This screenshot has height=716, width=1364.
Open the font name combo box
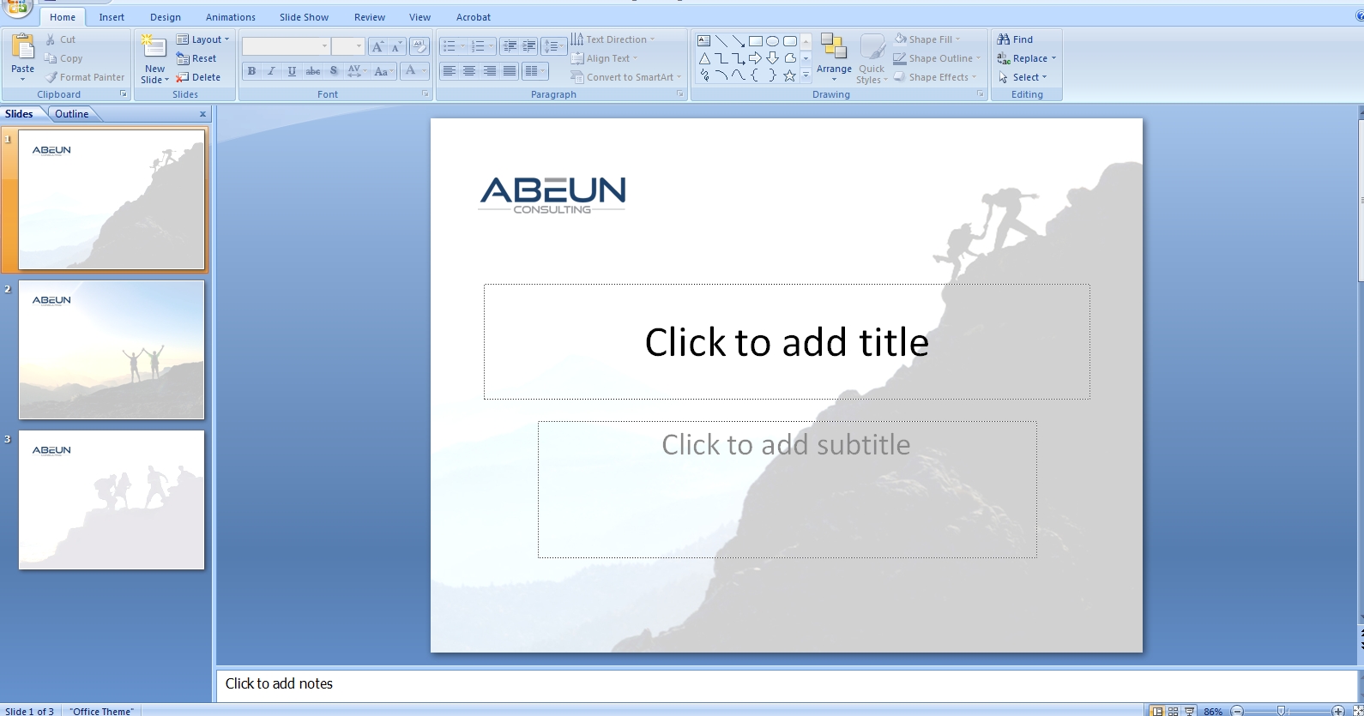pos(287,46)
